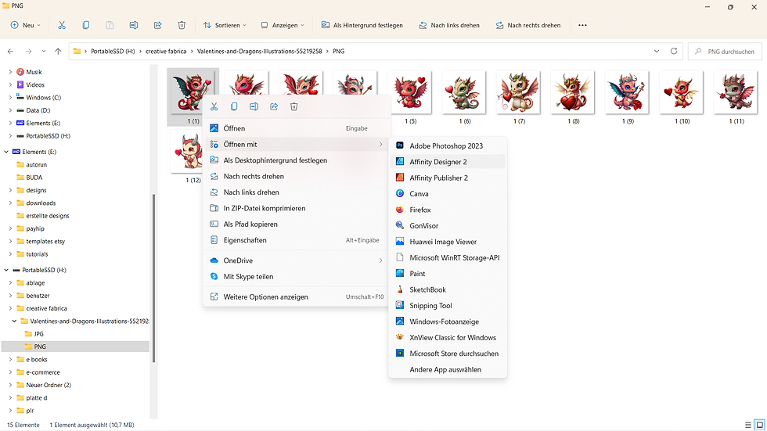
Task: Click creative fabrica in the breadcrumb path
Action: click(x=166, y=51)
